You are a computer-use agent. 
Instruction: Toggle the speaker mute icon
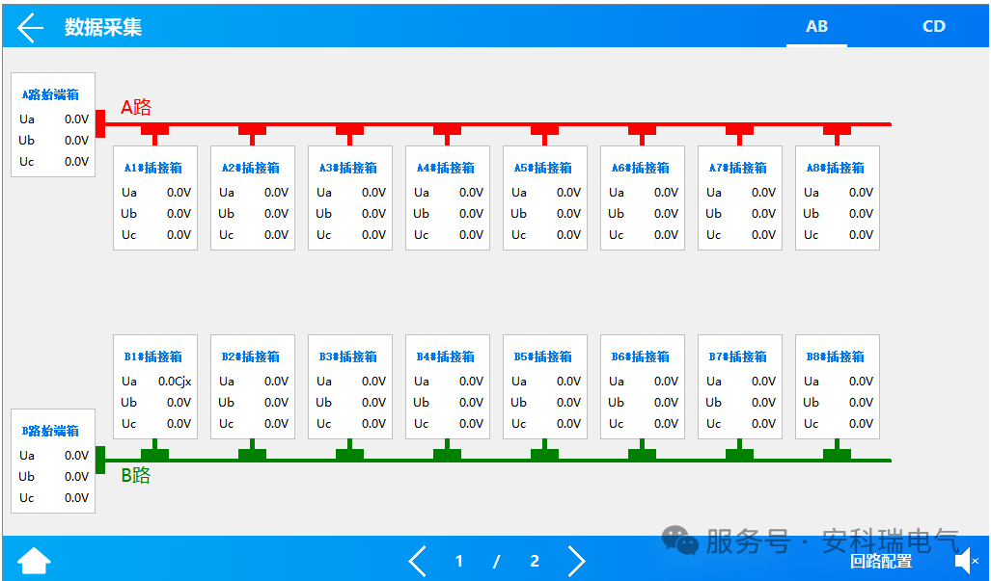(x=966, y=561)
